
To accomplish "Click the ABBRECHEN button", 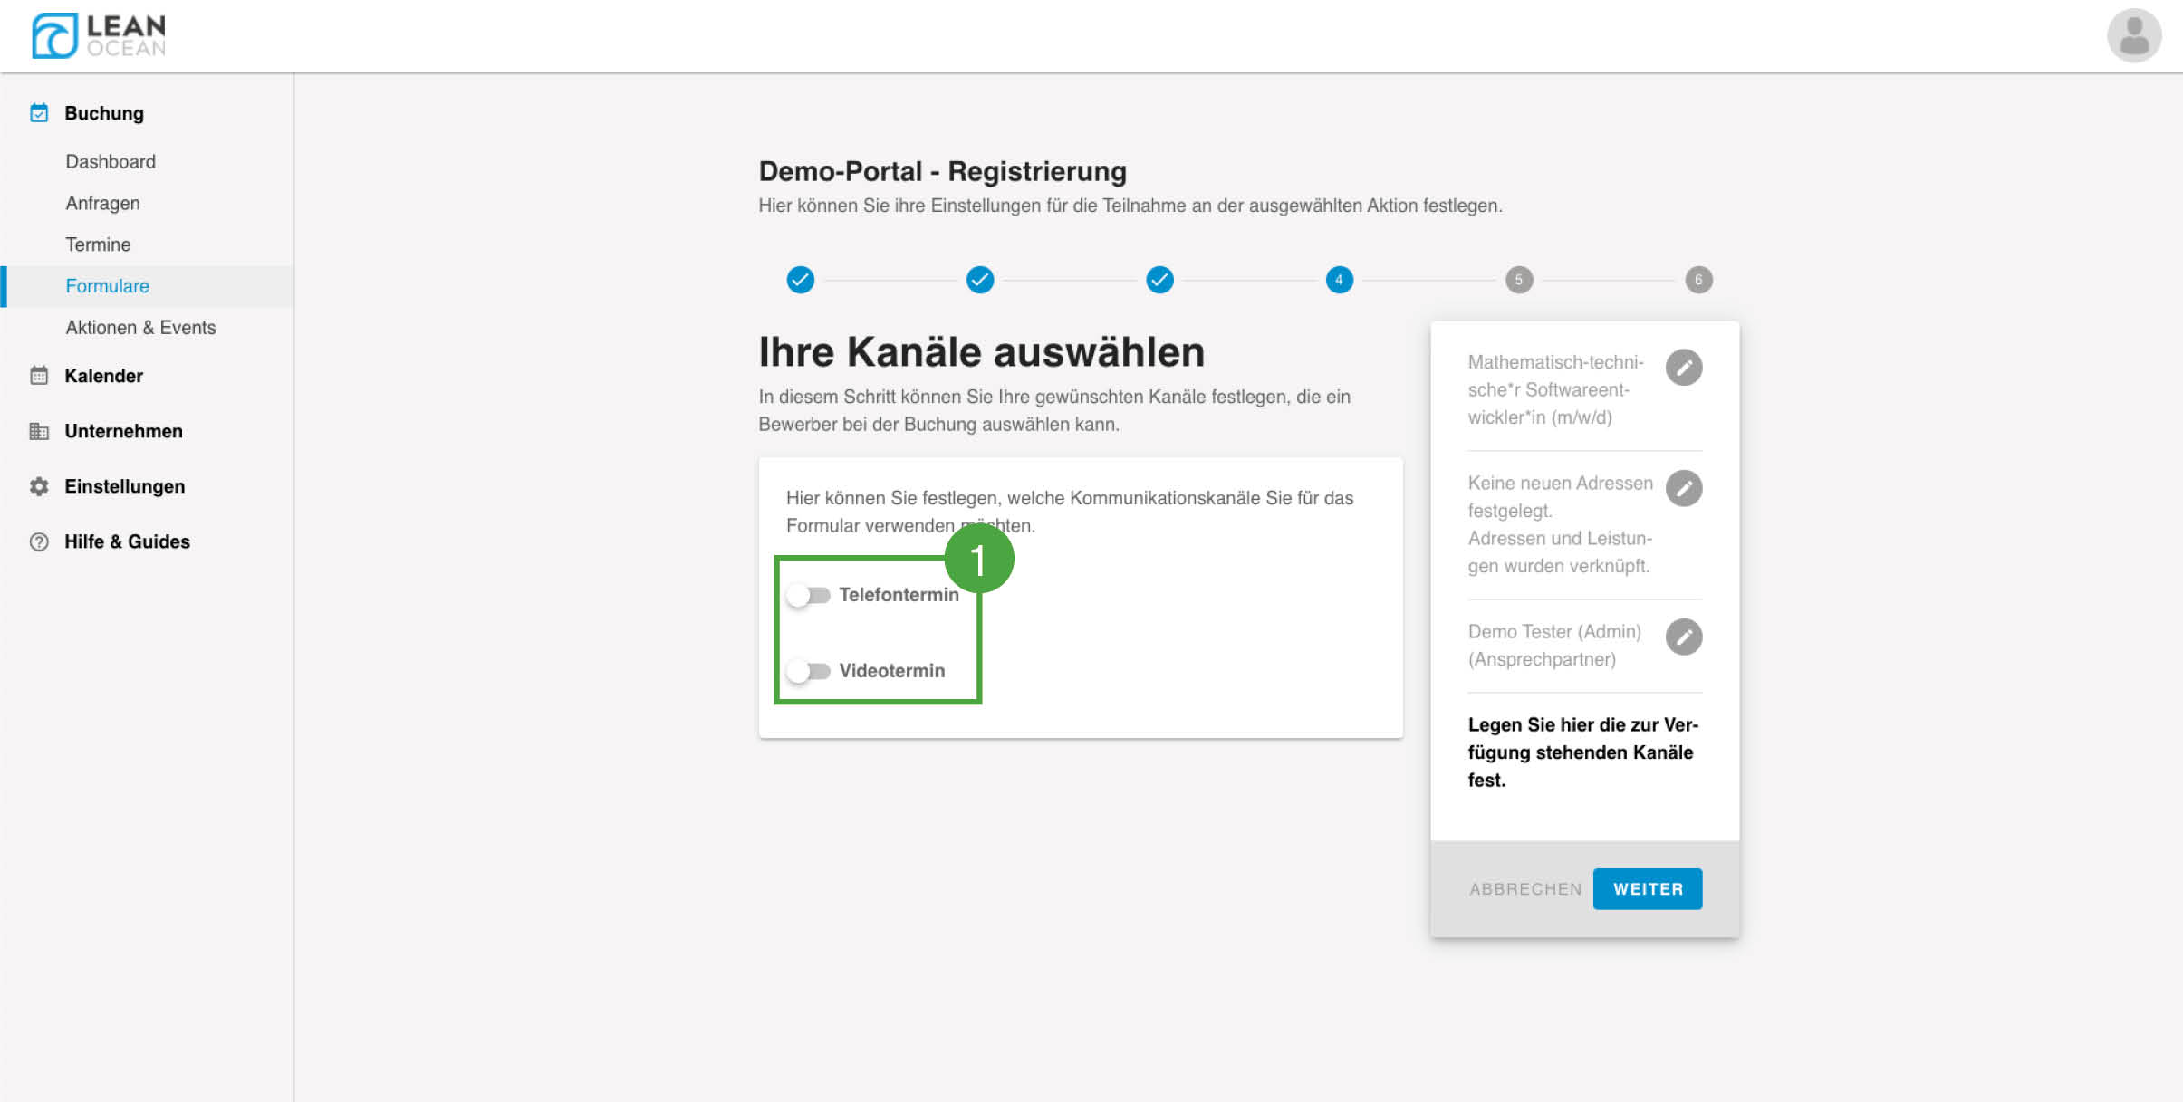I will tap(1524, 889).
